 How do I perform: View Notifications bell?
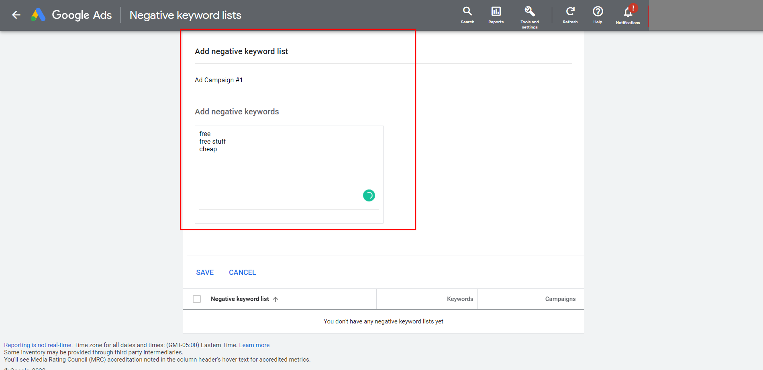628,15
